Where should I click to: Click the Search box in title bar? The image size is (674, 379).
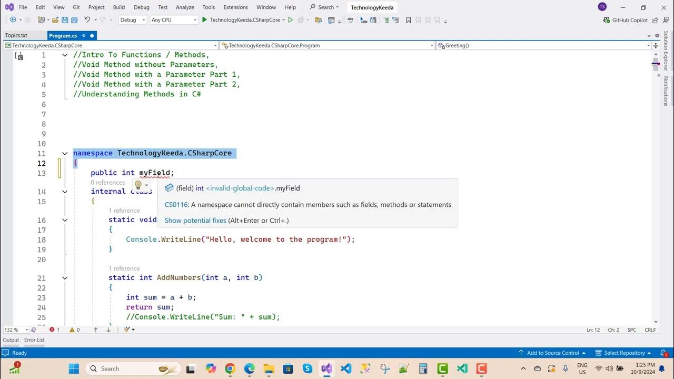324,7
